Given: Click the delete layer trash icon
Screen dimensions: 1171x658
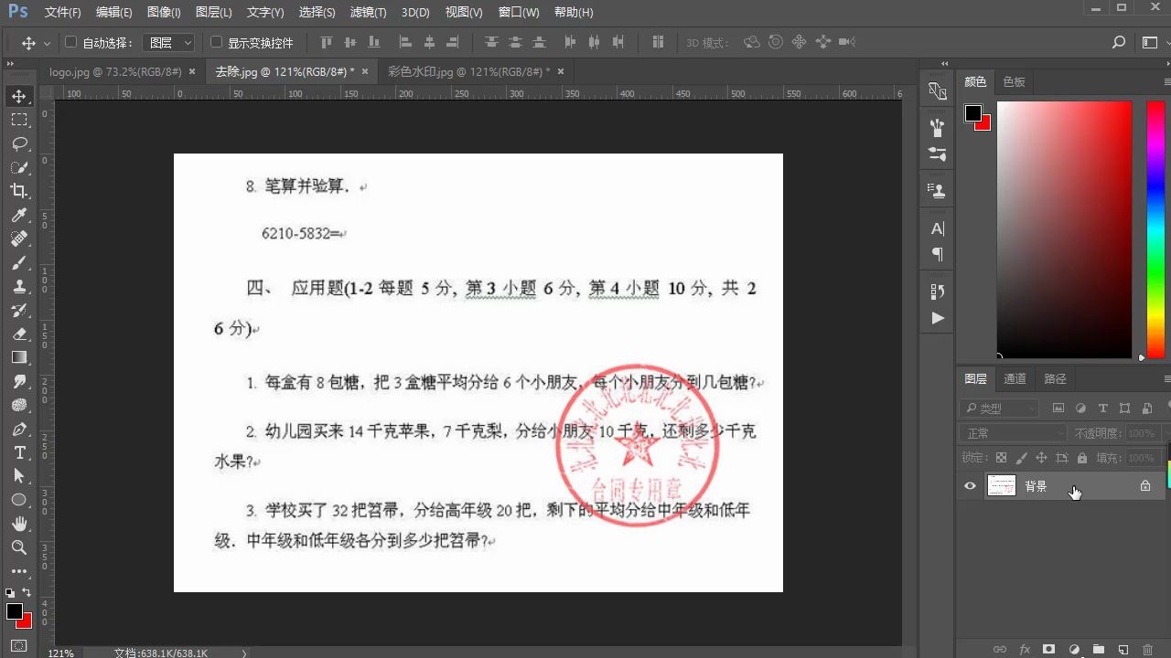Looking at the screenshot, I should click(x=1148, y=650).
